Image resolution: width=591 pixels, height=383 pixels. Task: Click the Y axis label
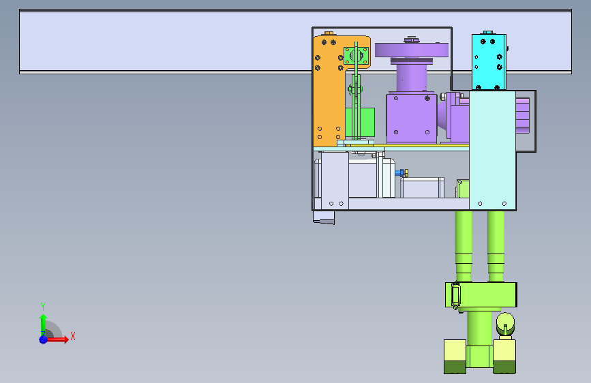coord(43,306)
